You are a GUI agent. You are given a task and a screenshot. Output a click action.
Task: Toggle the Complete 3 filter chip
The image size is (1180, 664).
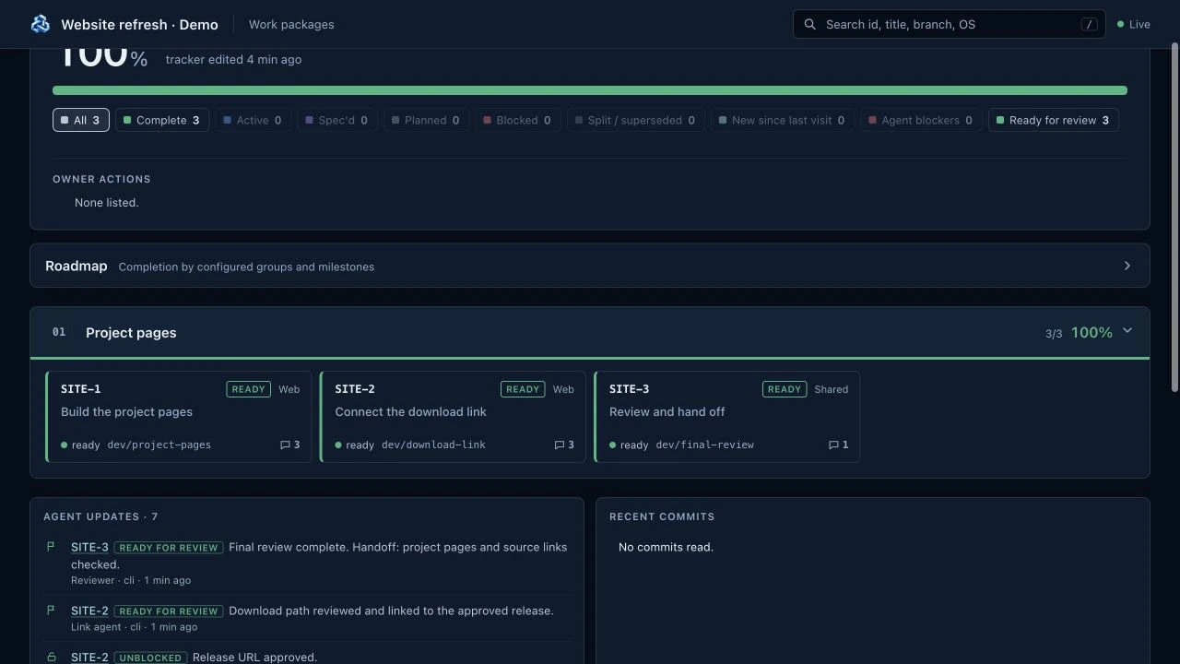(x=162, y=120)
